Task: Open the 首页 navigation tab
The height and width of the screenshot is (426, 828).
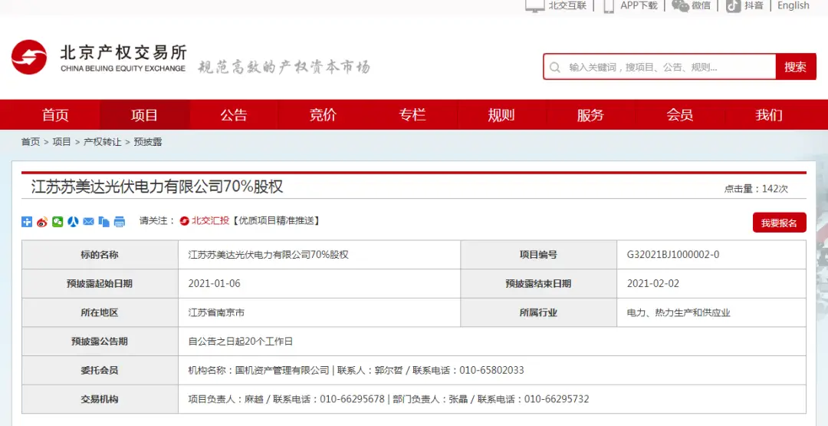Action: click(55, 114)
